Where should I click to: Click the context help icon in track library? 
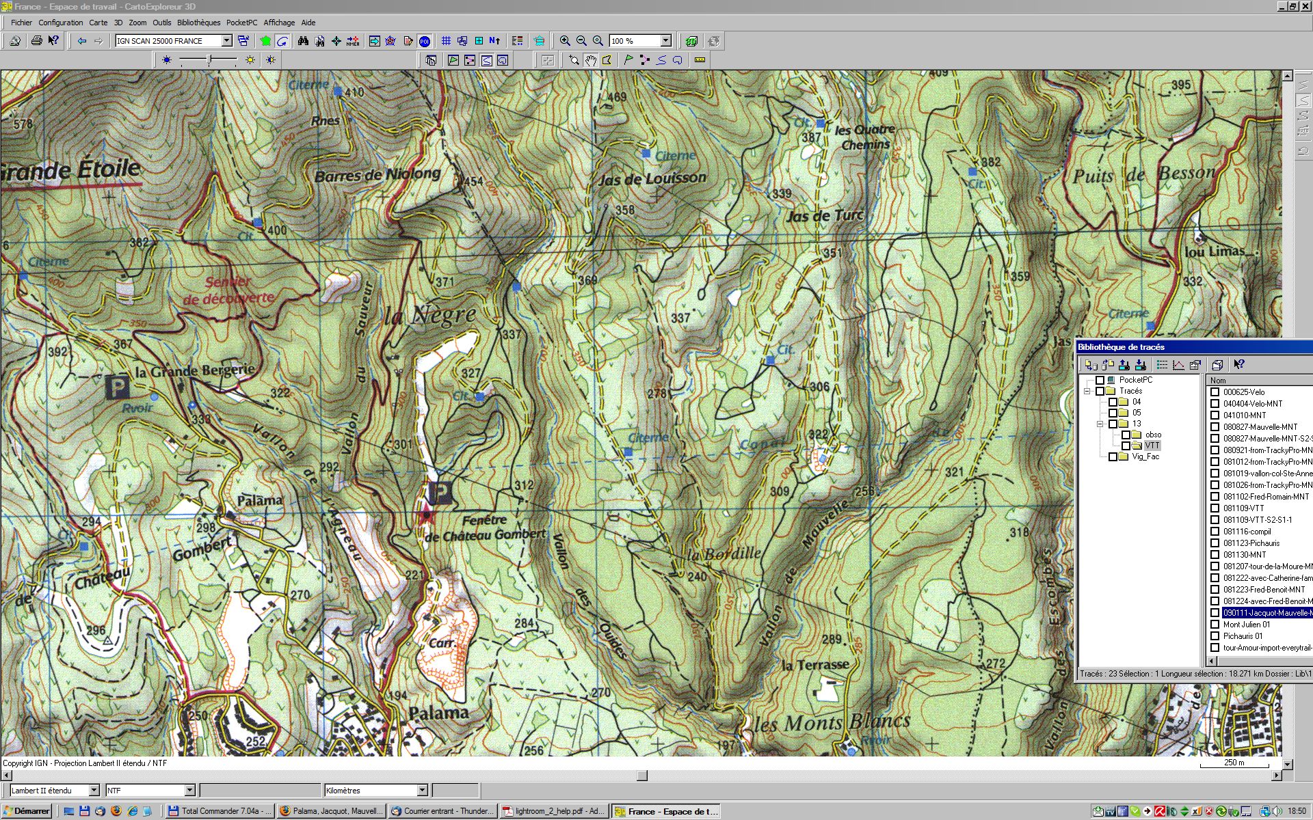1239,365
